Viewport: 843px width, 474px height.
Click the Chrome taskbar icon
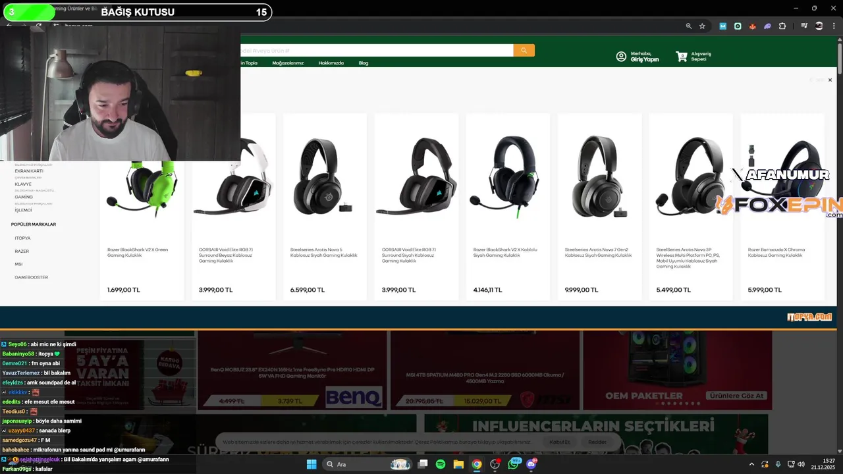pyautogui.click(x=476, y=464)
